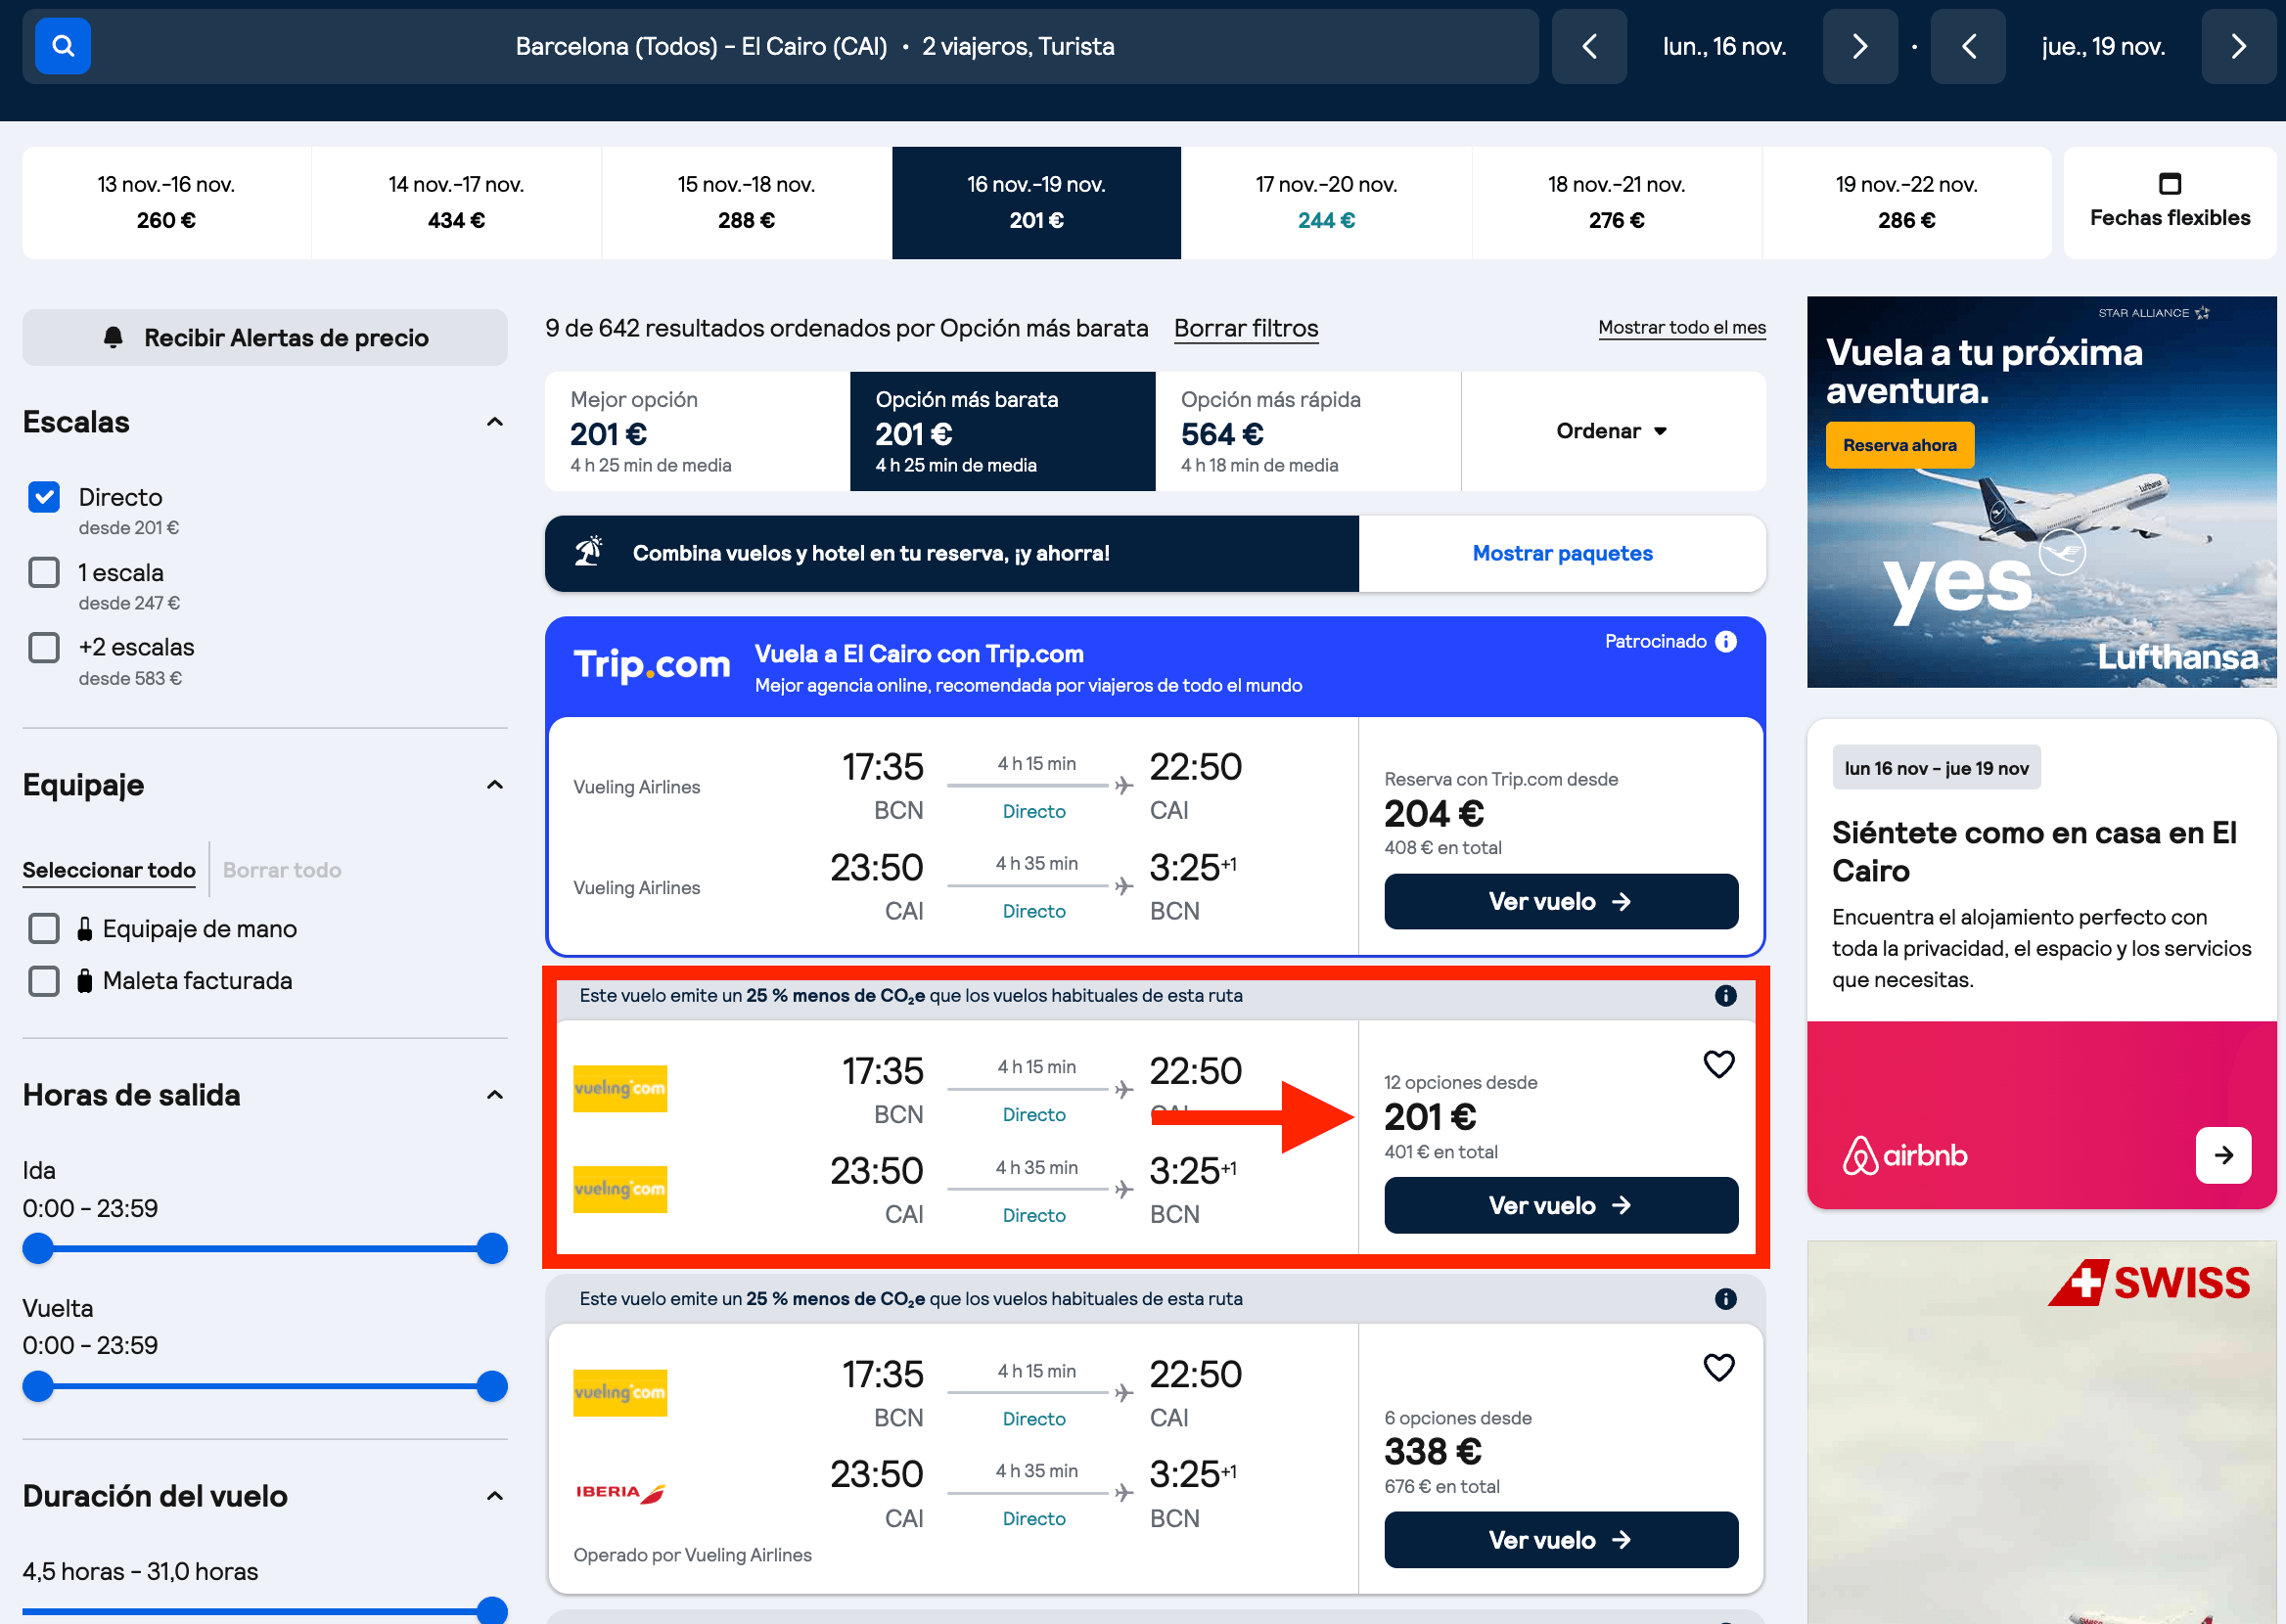Go to next departure date arrow

[1860, 46]
